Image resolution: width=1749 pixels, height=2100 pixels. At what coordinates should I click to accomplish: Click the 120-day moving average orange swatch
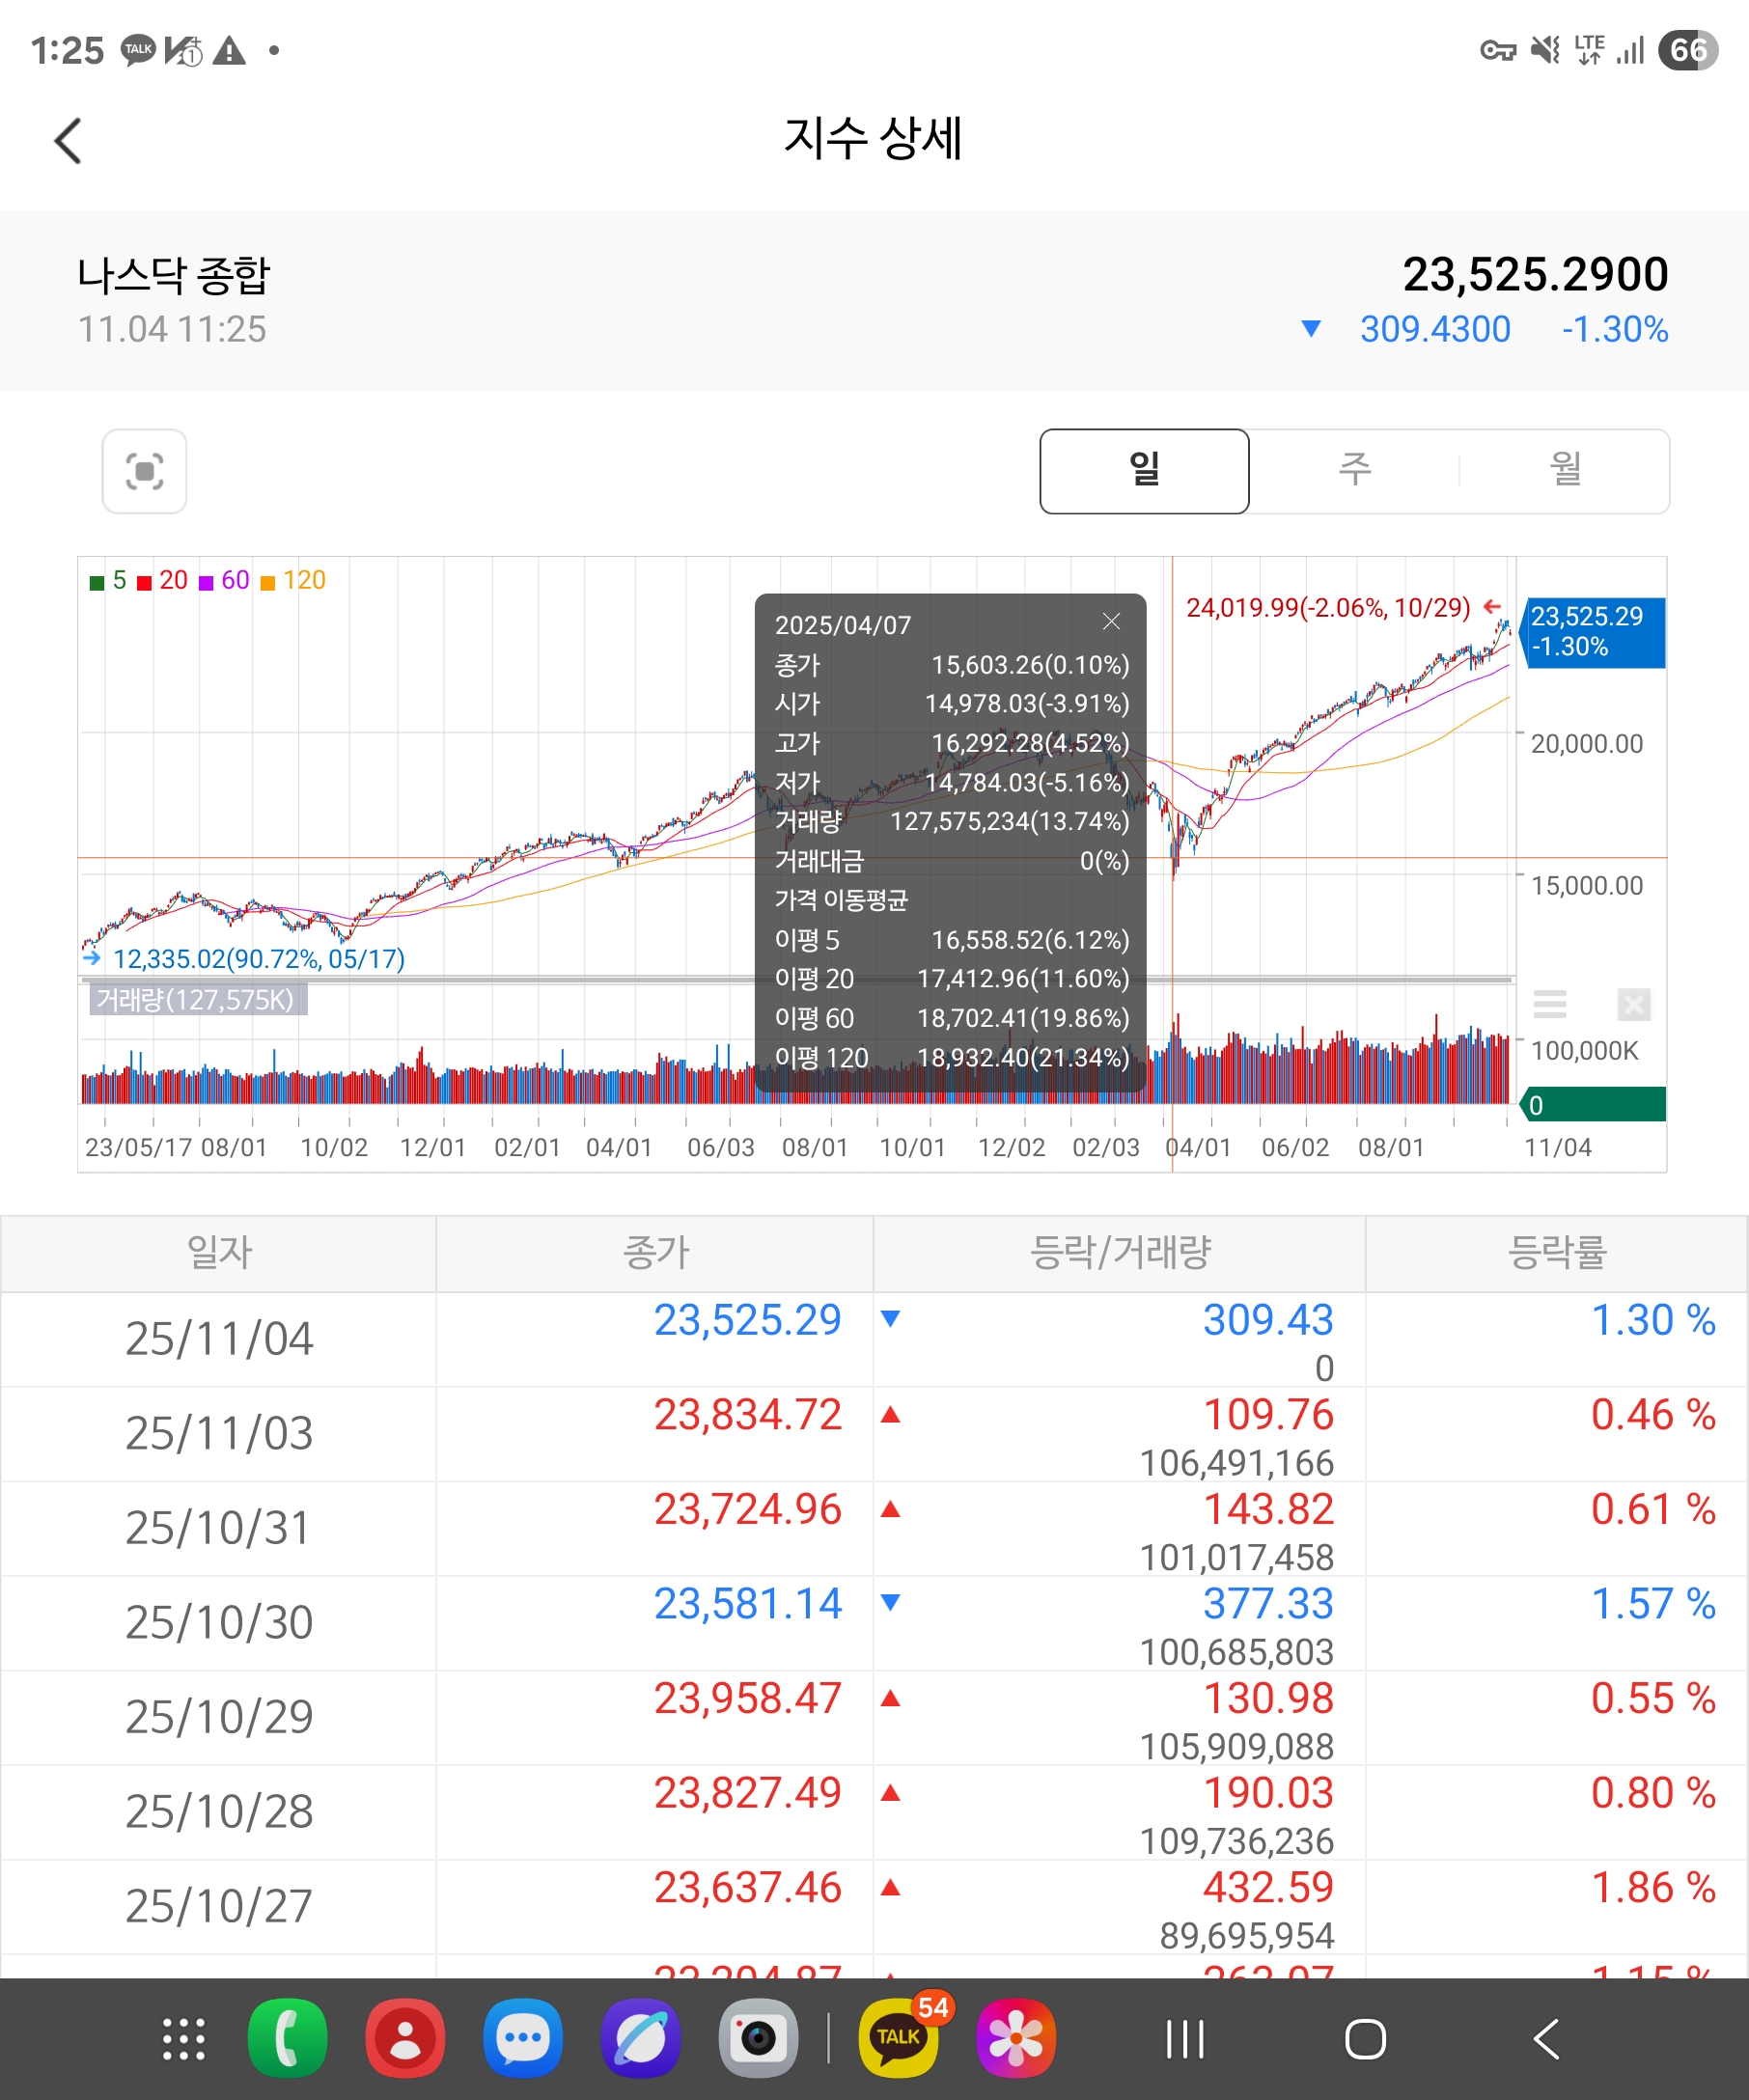click(268, 583)
